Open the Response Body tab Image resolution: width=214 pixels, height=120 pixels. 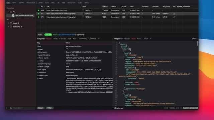point(133,39)
